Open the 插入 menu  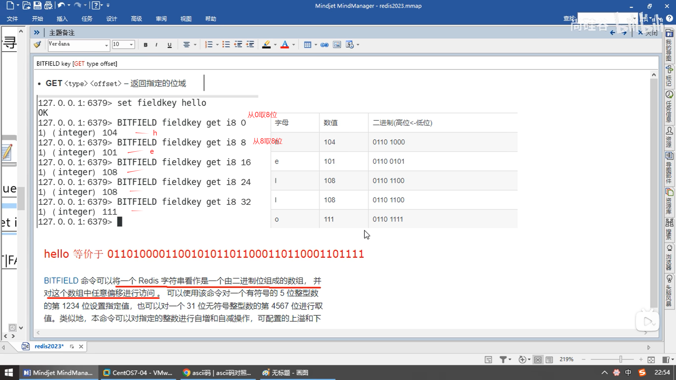click(x=62, y=19)
